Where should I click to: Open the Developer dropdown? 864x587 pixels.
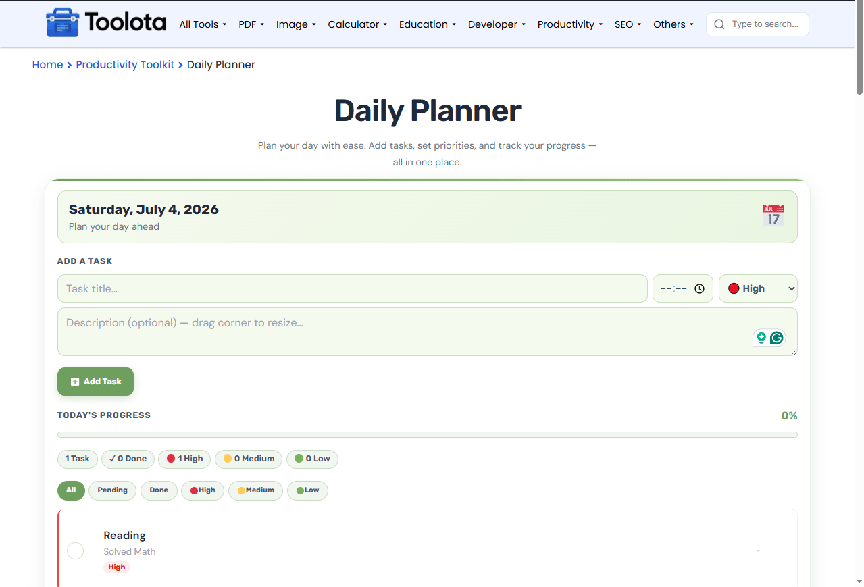(497, 24)
